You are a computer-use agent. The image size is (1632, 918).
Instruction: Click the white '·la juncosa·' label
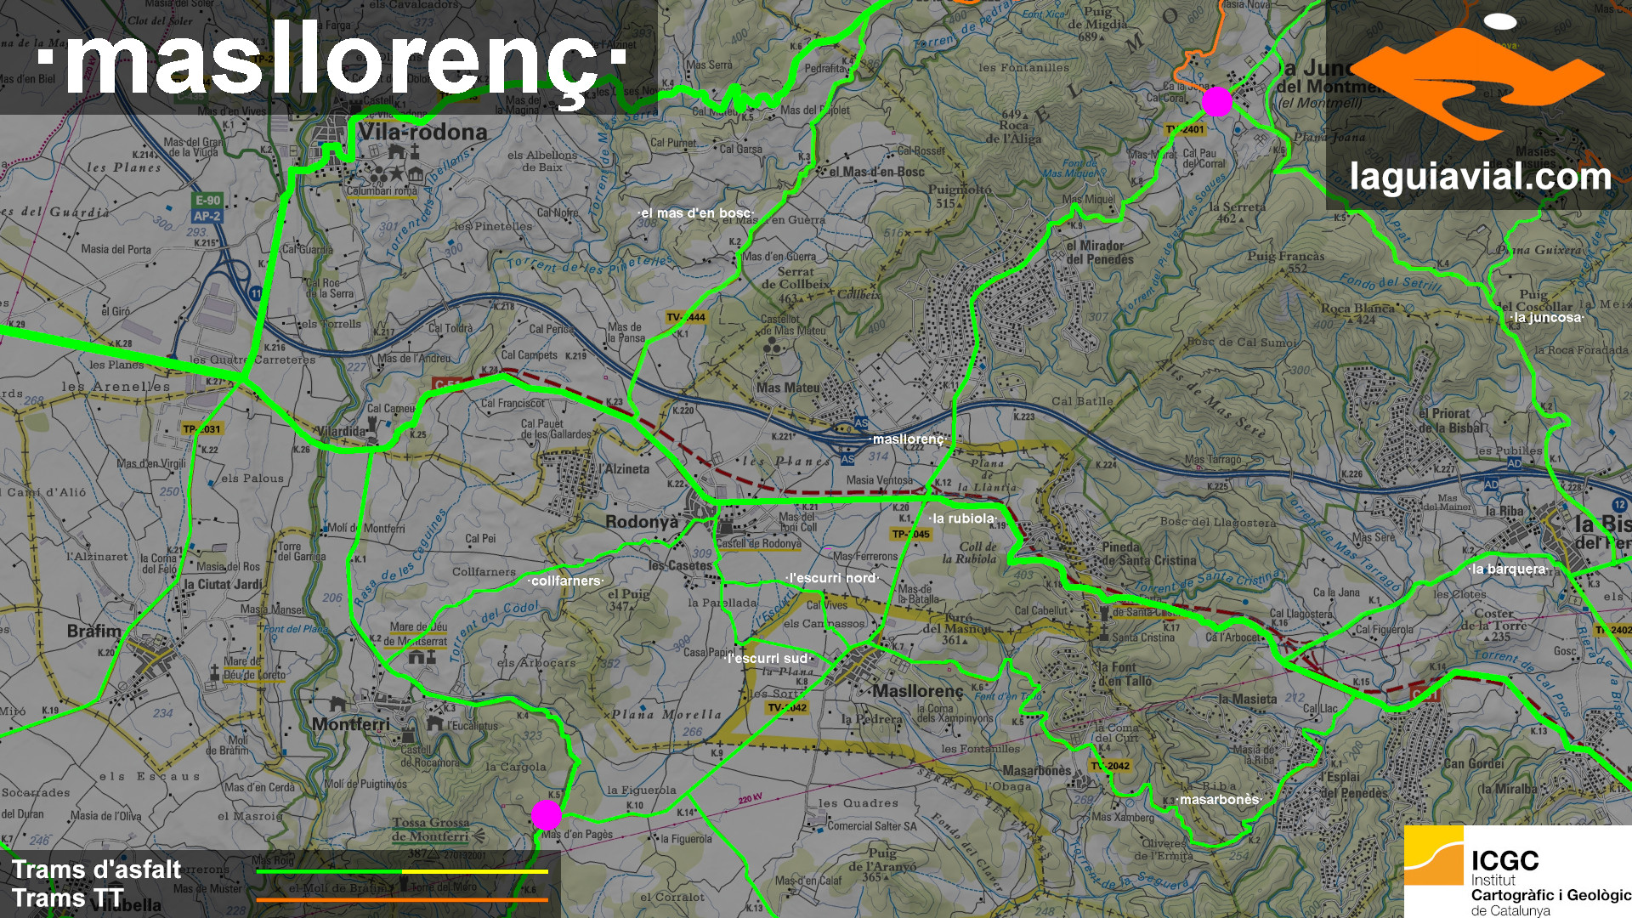[x=1548, y=318]
